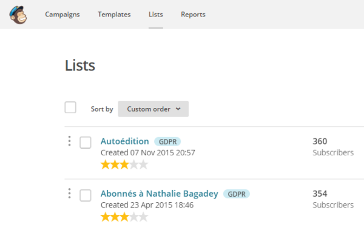The image size is (364, 230).
Task: Check the Autoédition list checkbox
Action: pos(86,143)
